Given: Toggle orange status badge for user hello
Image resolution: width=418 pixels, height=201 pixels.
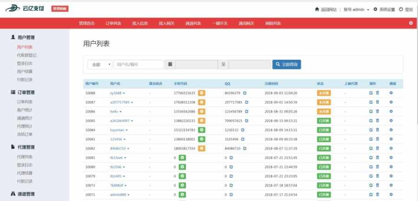Looking at the screenshot, I should coord(324,111).
